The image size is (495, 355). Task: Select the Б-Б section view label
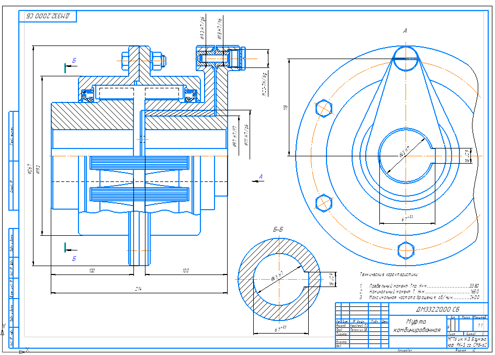(278, 230)
